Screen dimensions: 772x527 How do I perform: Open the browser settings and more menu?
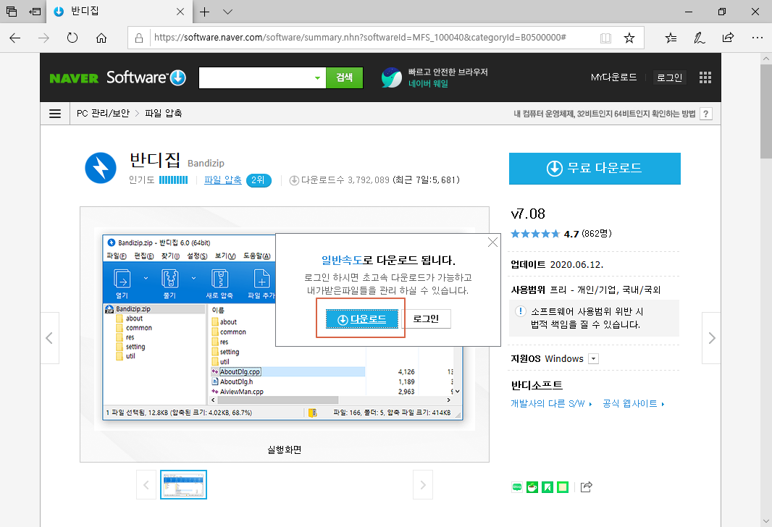758,38
